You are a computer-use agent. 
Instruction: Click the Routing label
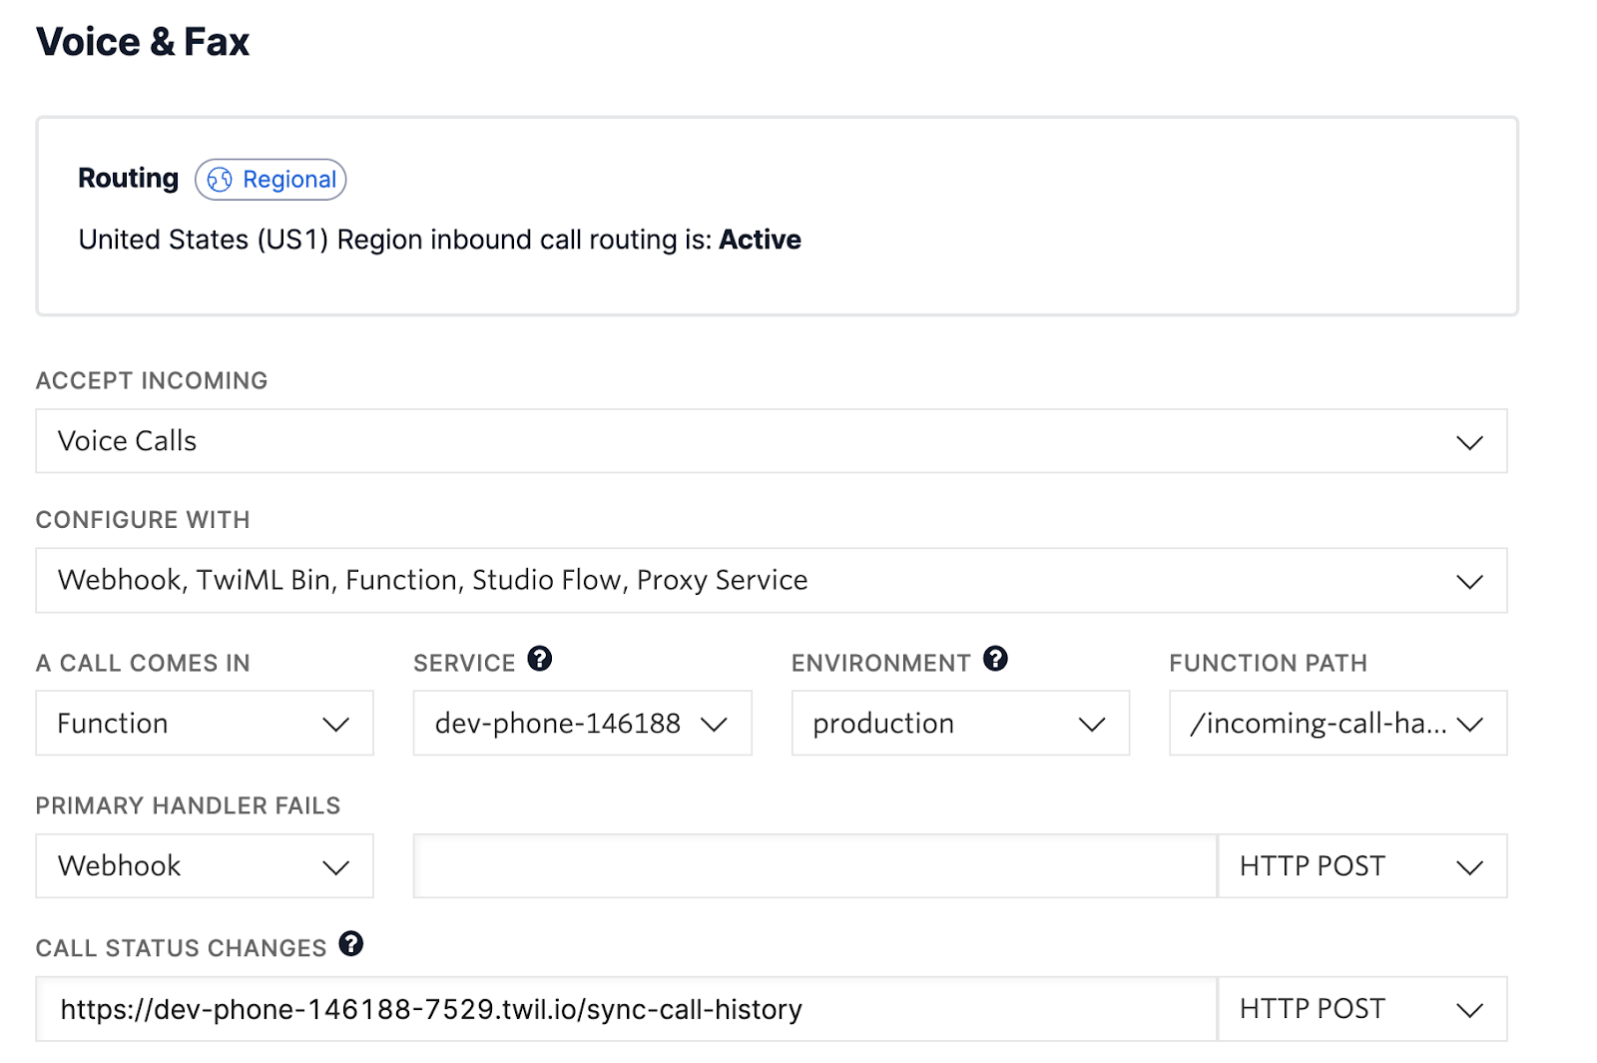(128, 179)
